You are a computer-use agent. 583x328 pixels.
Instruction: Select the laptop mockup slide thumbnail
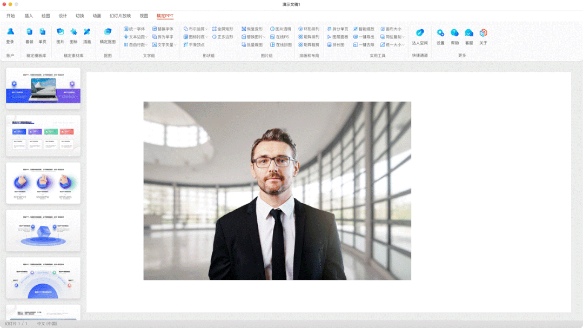(x=43, y=88)
